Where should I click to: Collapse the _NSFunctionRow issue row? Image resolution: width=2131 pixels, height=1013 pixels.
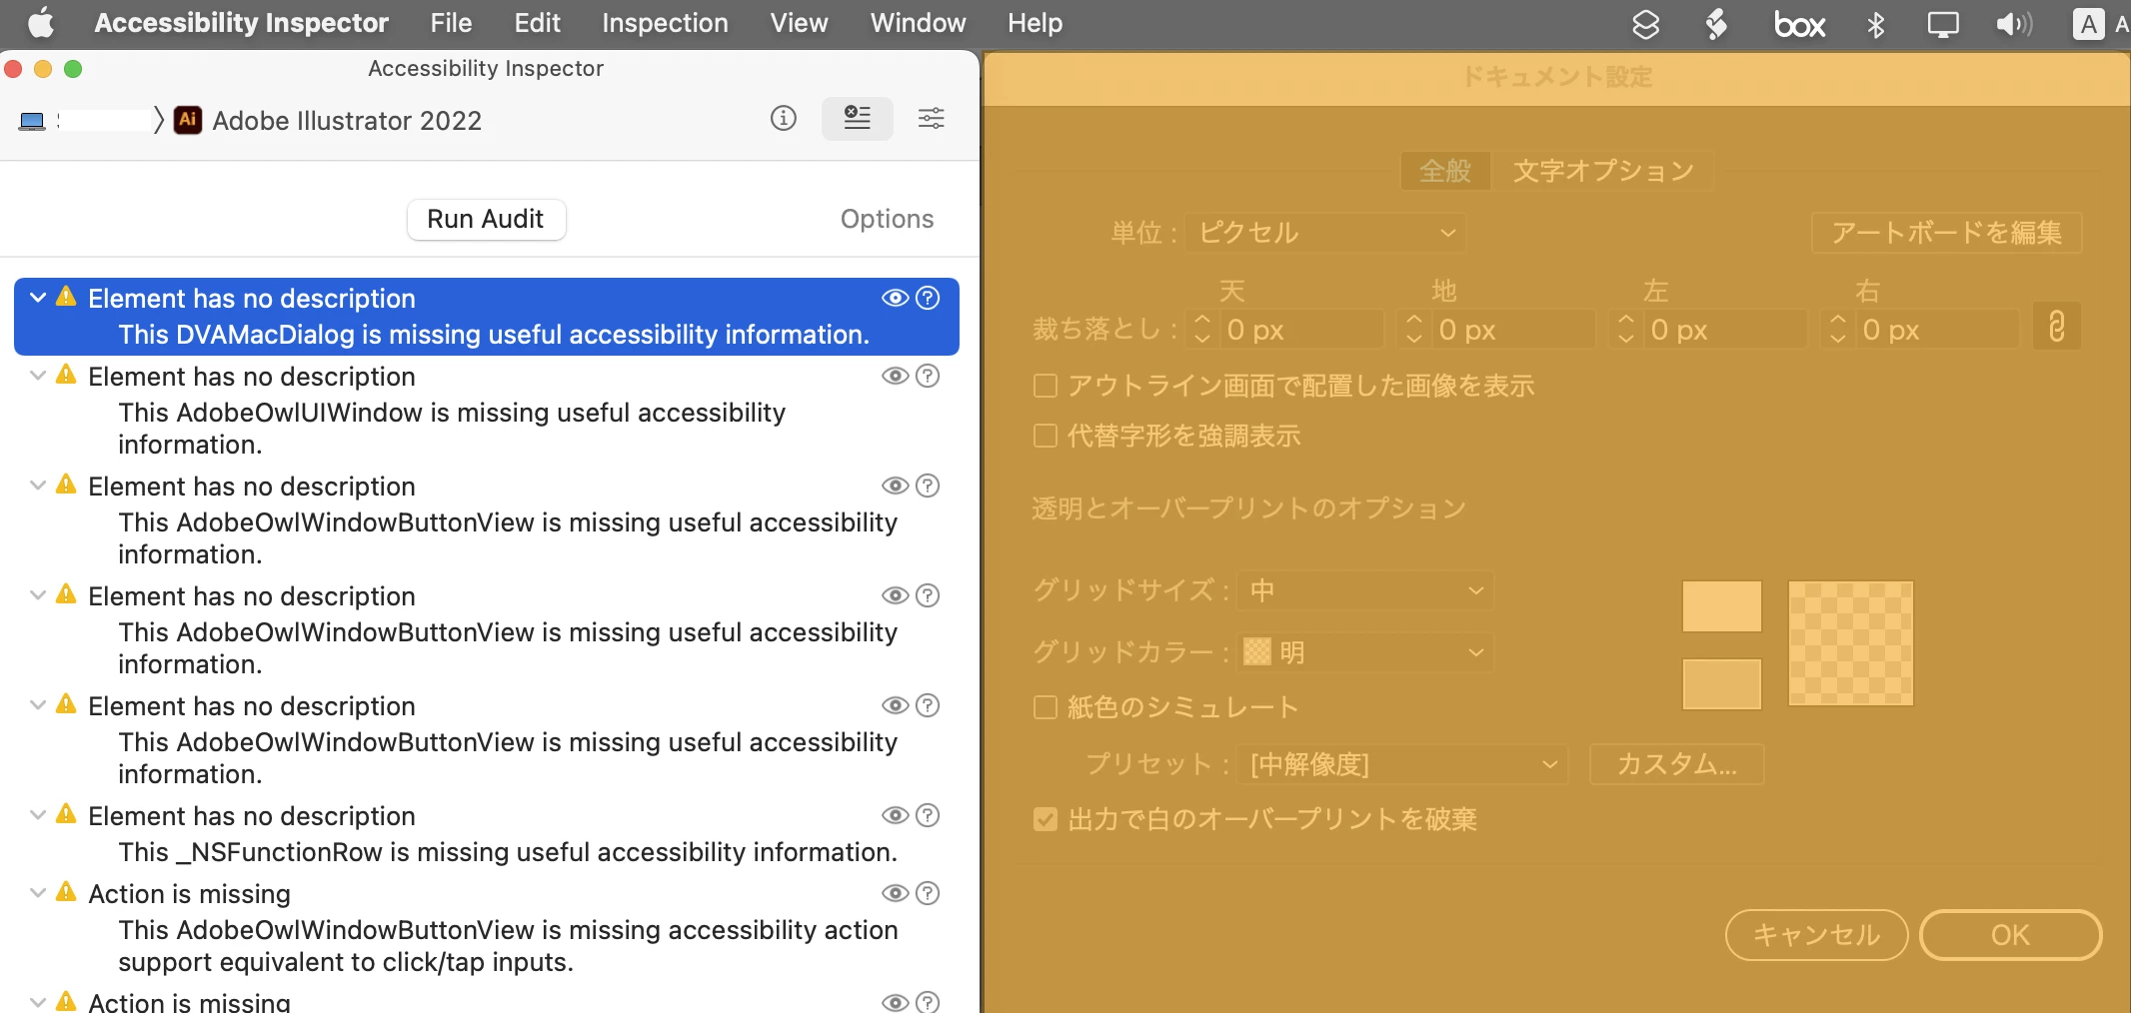[38, 815]
